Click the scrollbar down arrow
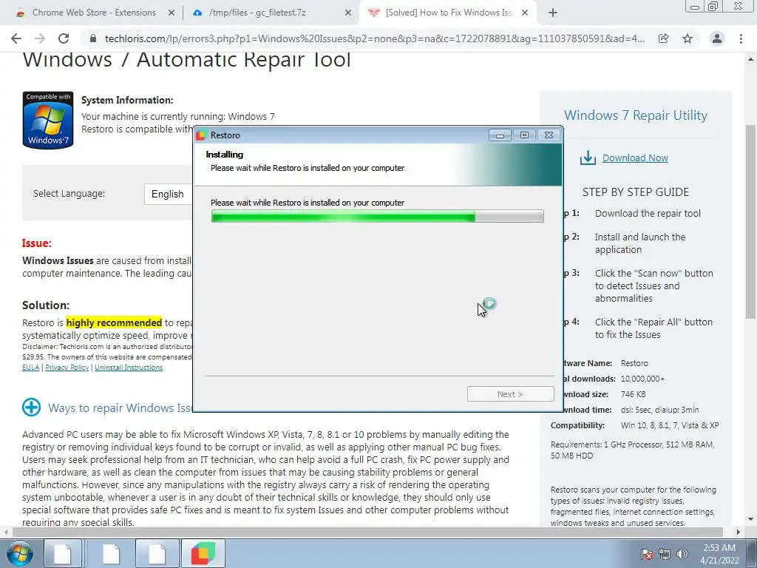This screenshot has height=568, width=757. 750,520
